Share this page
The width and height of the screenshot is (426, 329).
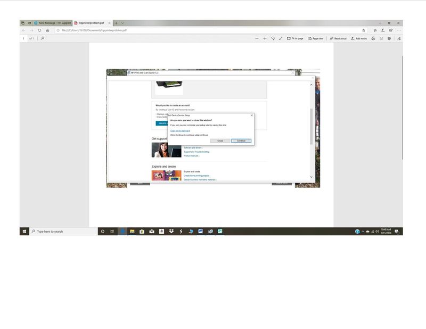point(391,30)
